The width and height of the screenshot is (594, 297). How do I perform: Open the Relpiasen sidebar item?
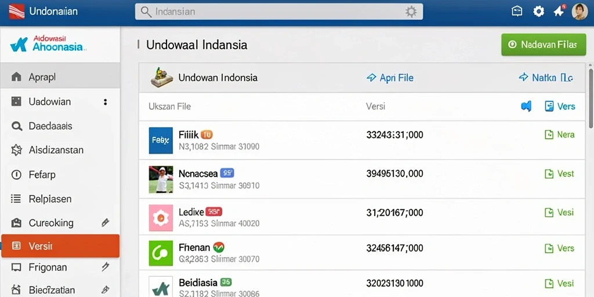[60, 199]
